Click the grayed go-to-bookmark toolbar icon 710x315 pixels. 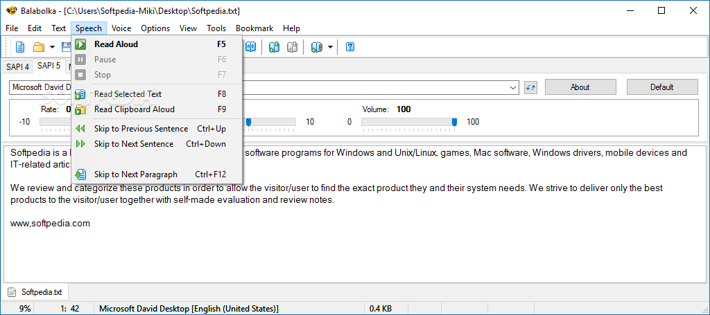click(292, 46)
